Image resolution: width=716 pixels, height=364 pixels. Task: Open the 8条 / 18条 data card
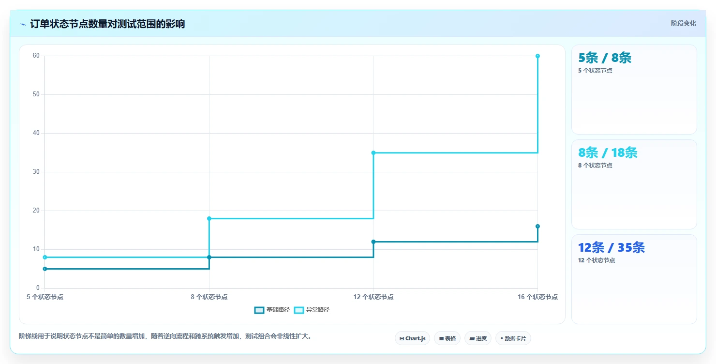pyautogui.click(x=634, y=184)
